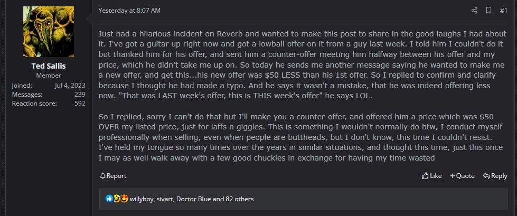Click the Like button text

pyautogui.click(x=436, y=176)
